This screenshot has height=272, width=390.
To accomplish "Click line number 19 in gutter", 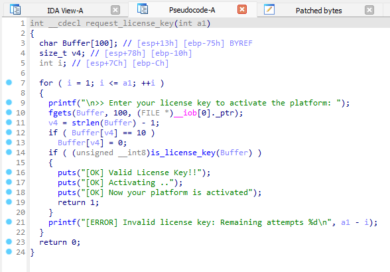I will coord(21,202).
